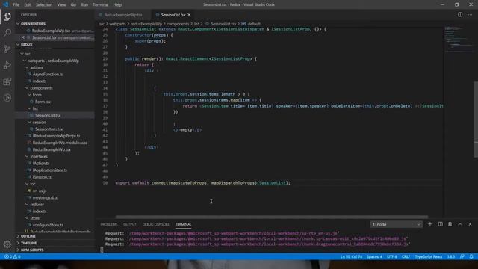Open the Selection menu
This screenshot has width=478, height=269.
[x=44, y=5]
